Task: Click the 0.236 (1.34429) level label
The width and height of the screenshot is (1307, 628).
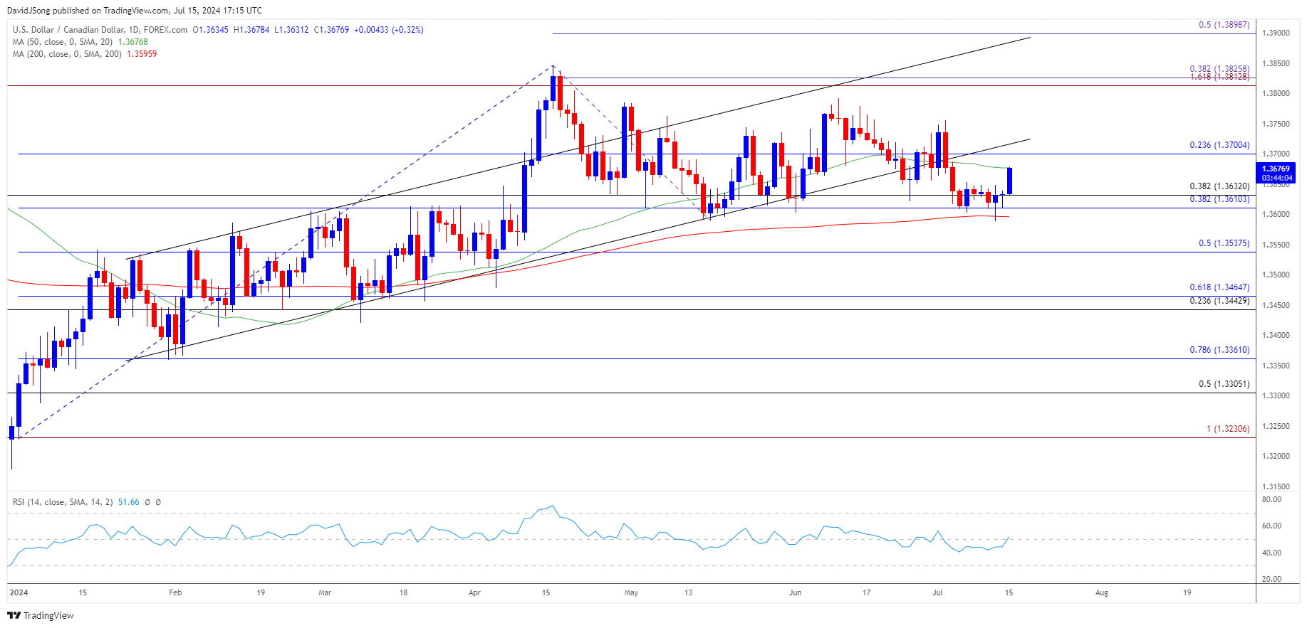Action: [1219, 301]
